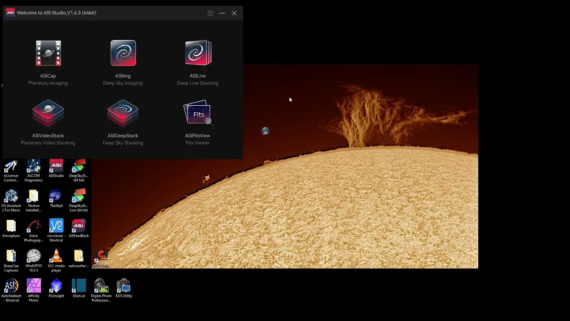
Task: Launch ASIDeepStack deep sky stacking
Action: click(x=123, y=122)
